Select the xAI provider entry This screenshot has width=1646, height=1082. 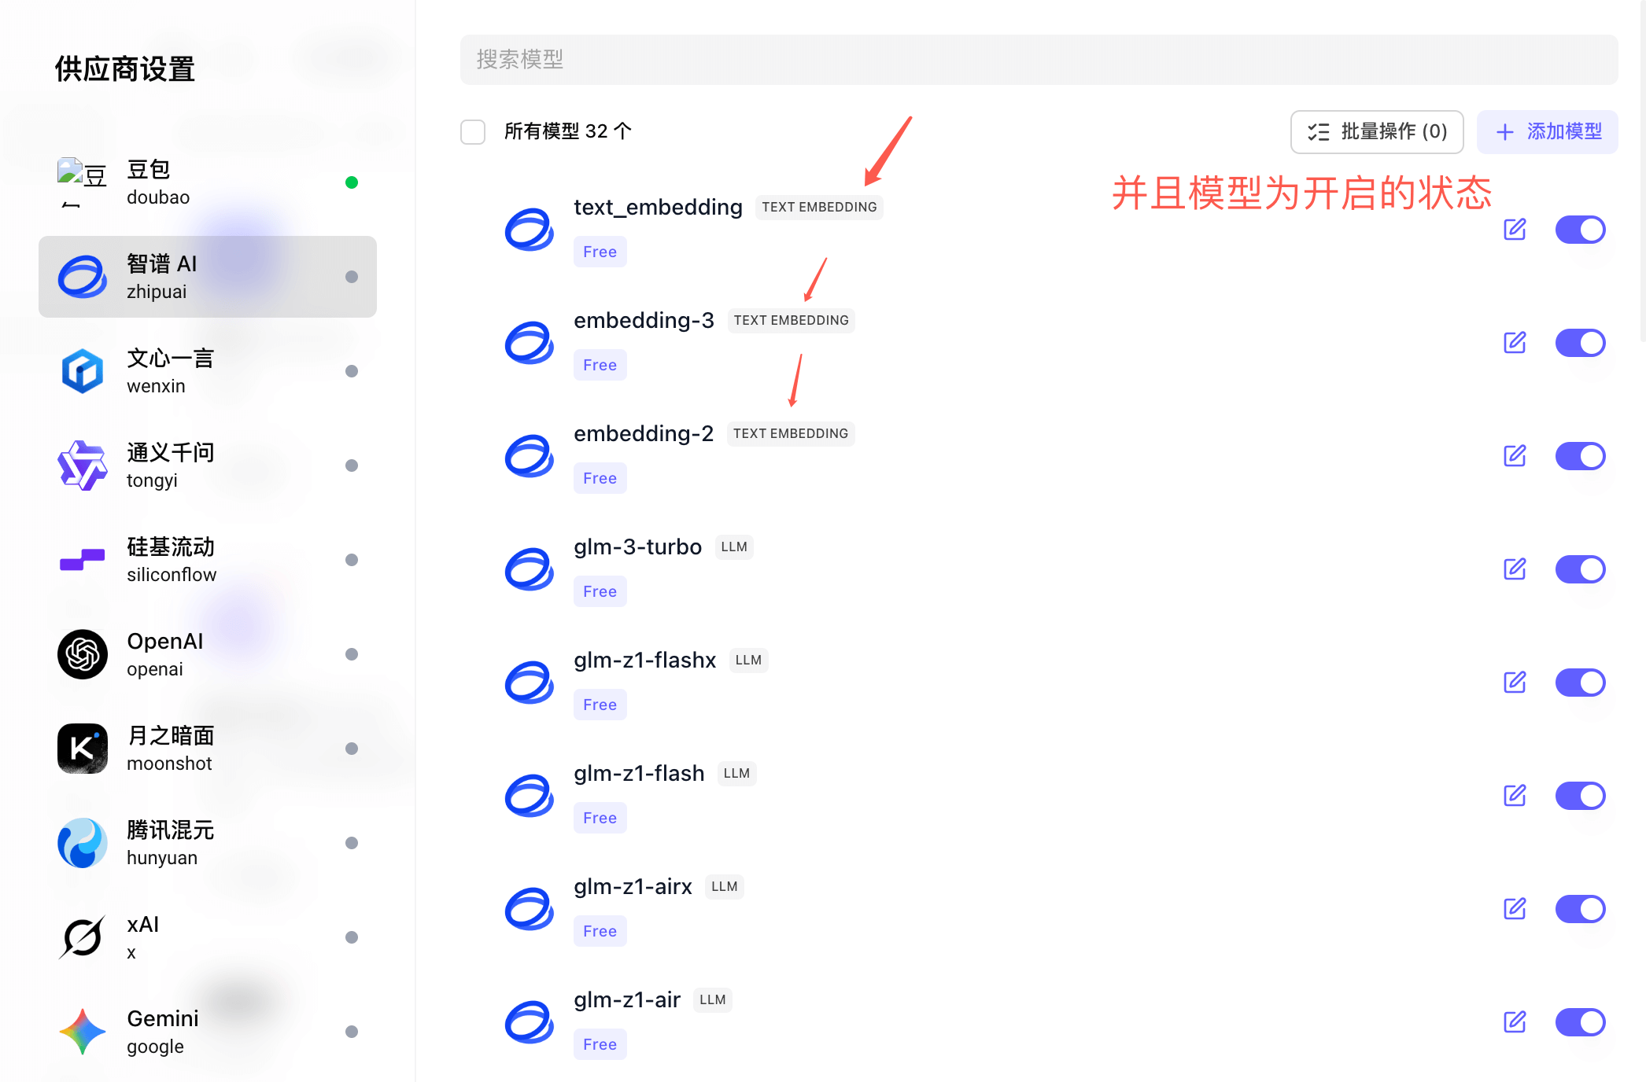pyautogui.click(x=142, y=936)
